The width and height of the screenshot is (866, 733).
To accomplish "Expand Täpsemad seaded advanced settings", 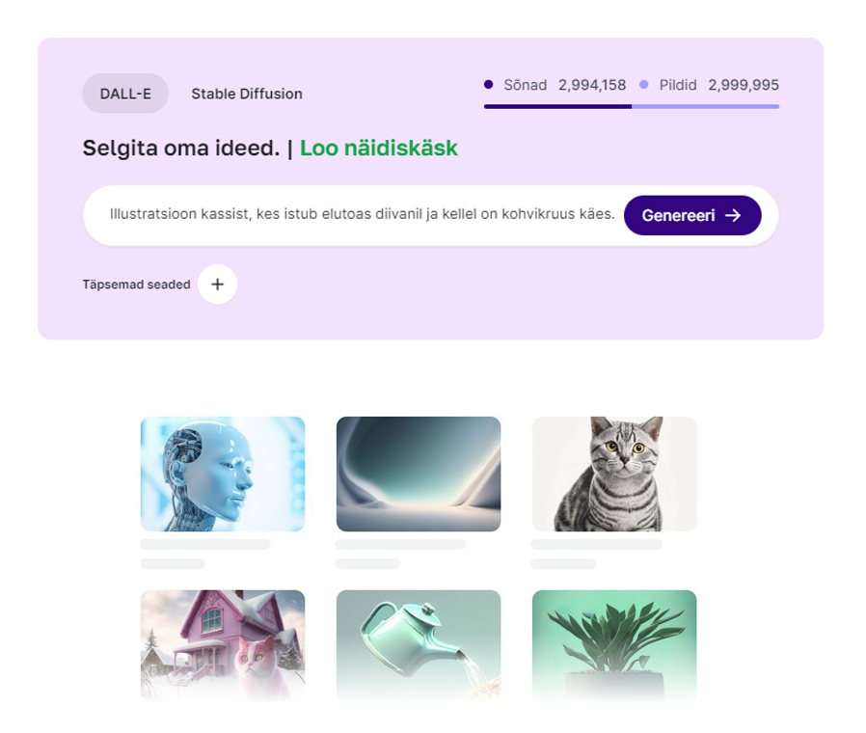I will click(136, 285).
